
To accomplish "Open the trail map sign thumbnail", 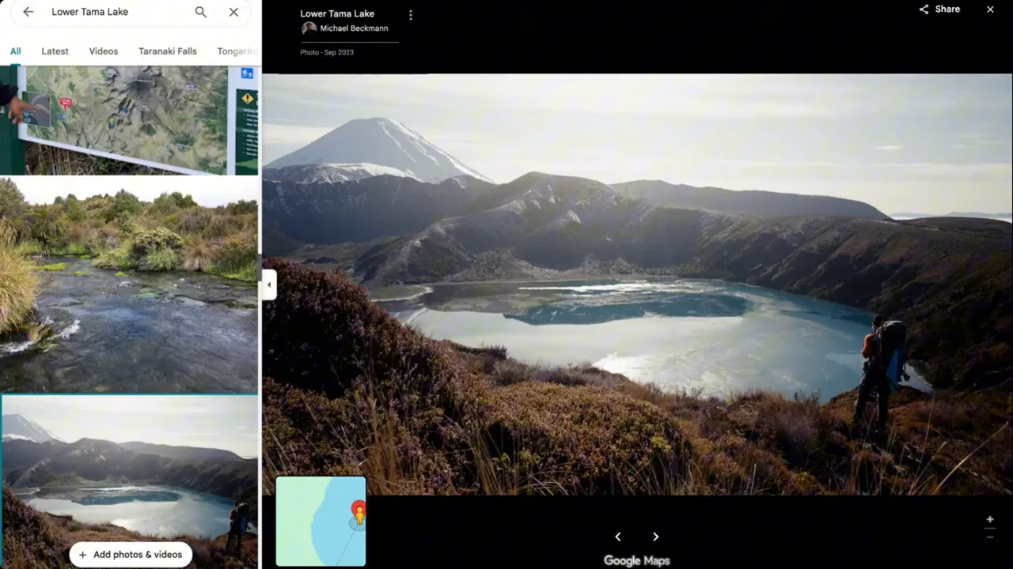I will point(129,119).
